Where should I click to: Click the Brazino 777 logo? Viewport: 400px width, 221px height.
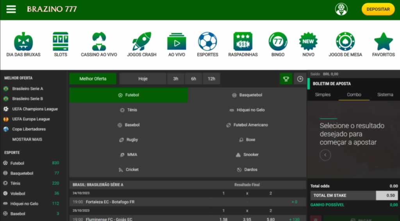tap(52, 9)
